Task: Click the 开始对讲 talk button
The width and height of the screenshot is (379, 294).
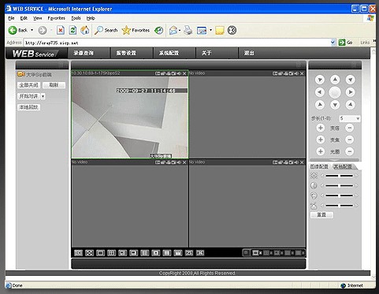Action: (29, 96)
